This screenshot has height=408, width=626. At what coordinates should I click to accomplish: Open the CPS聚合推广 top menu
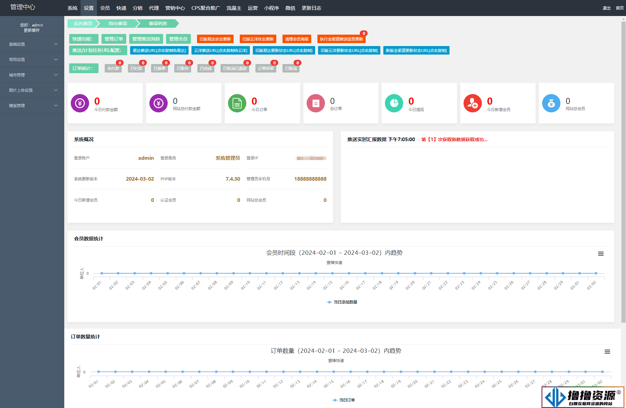(206, 8)
